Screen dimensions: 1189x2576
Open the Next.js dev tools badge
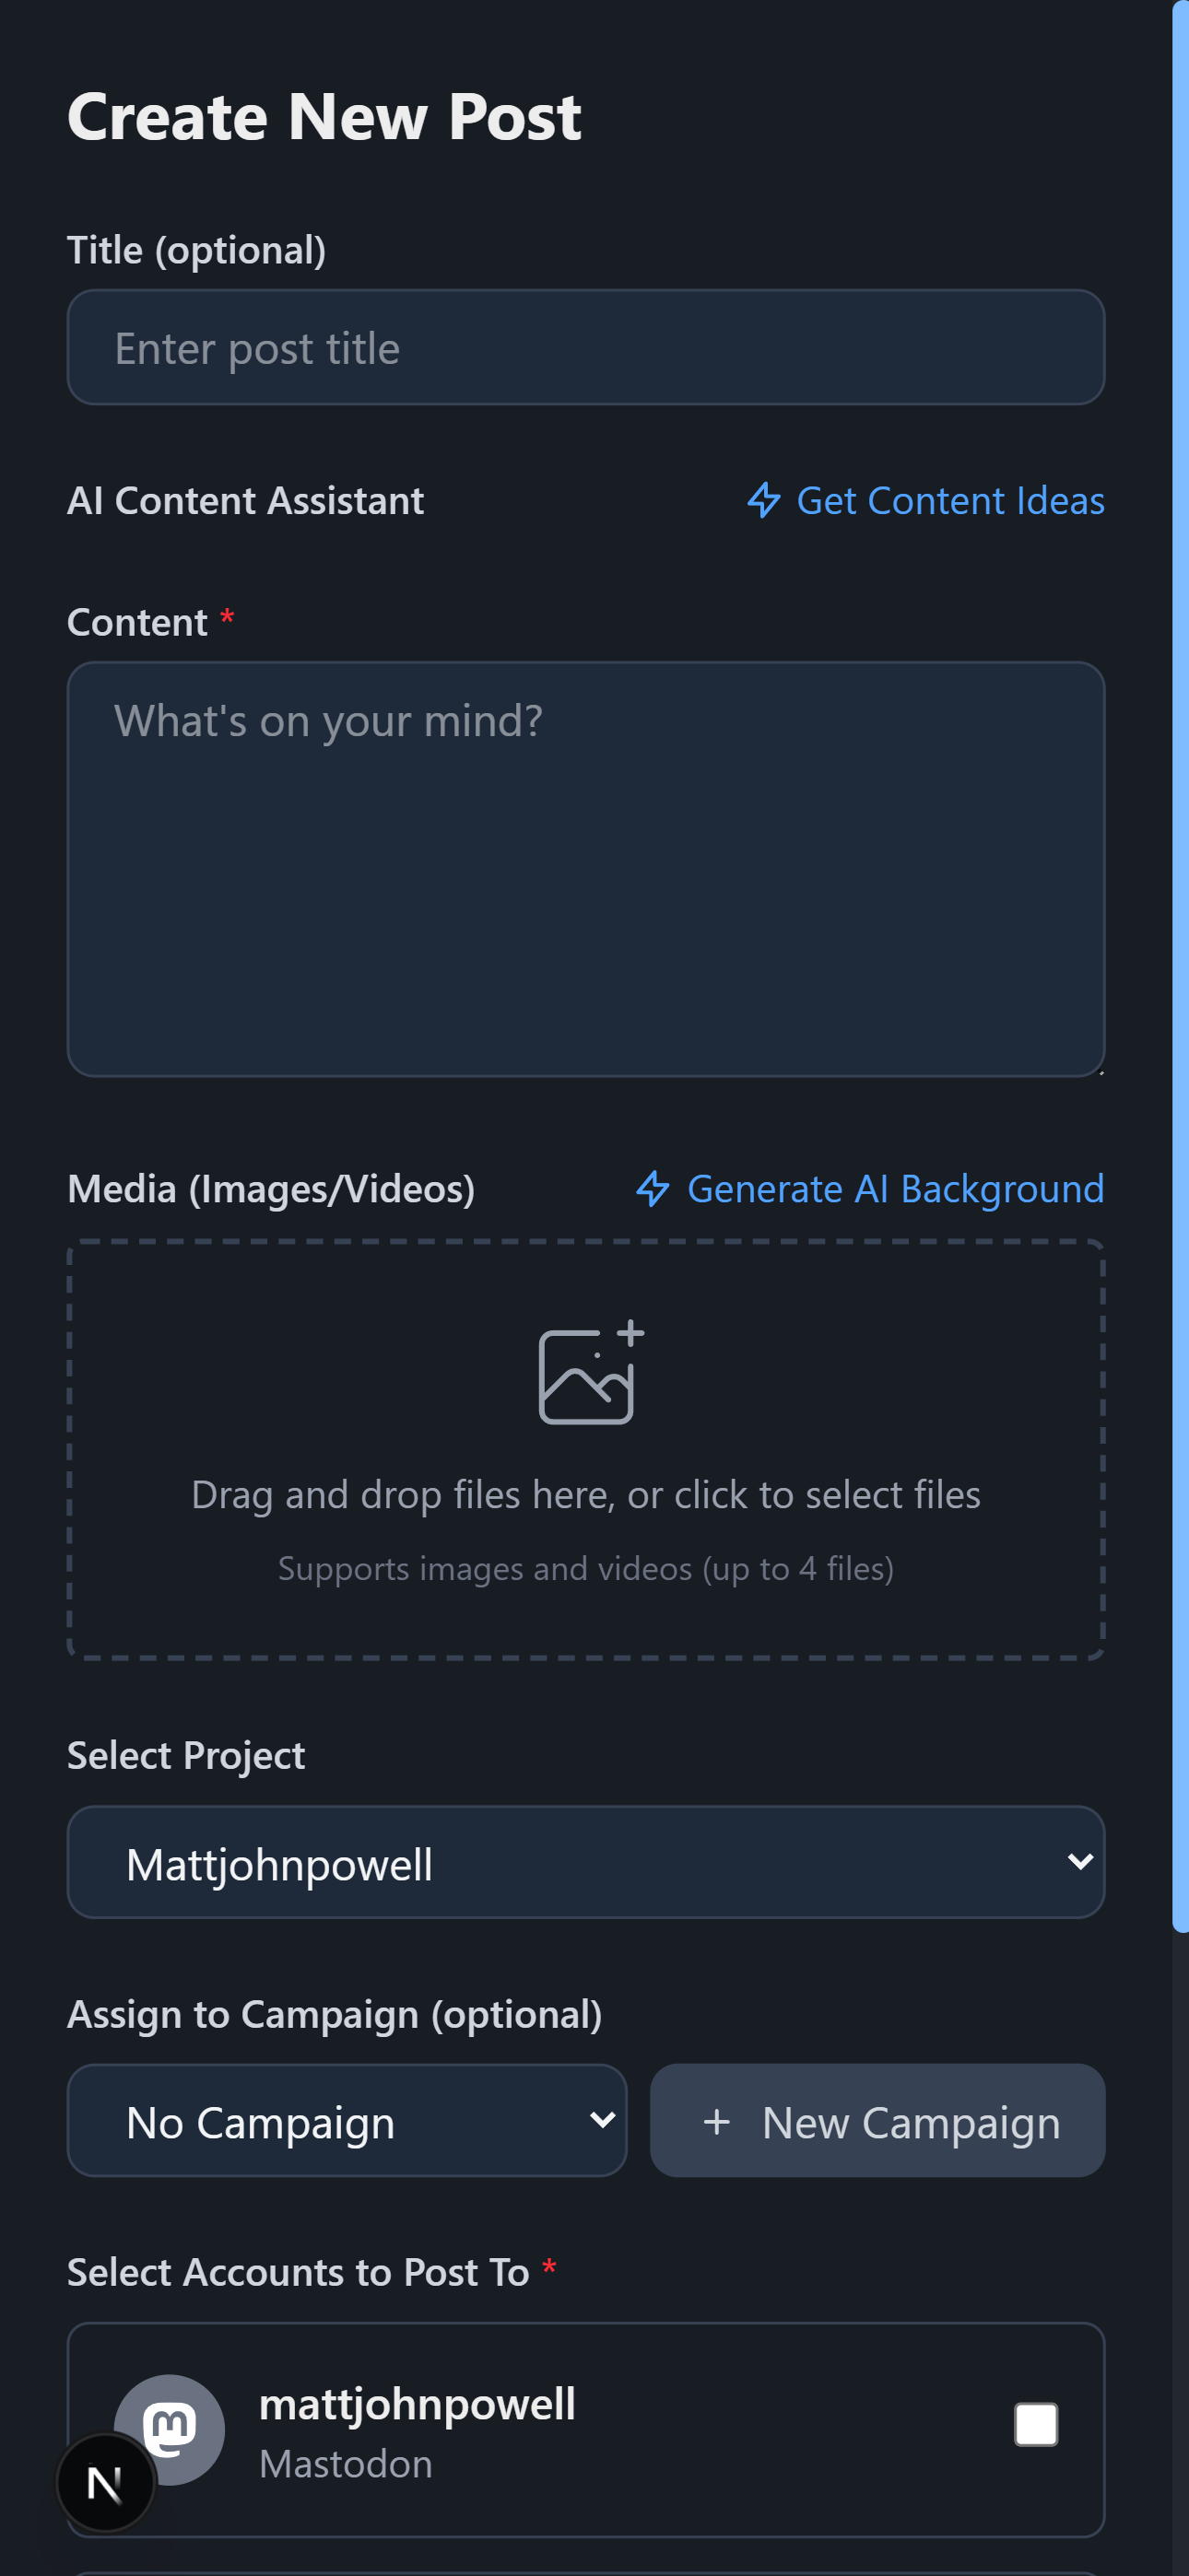(105, 2483)
